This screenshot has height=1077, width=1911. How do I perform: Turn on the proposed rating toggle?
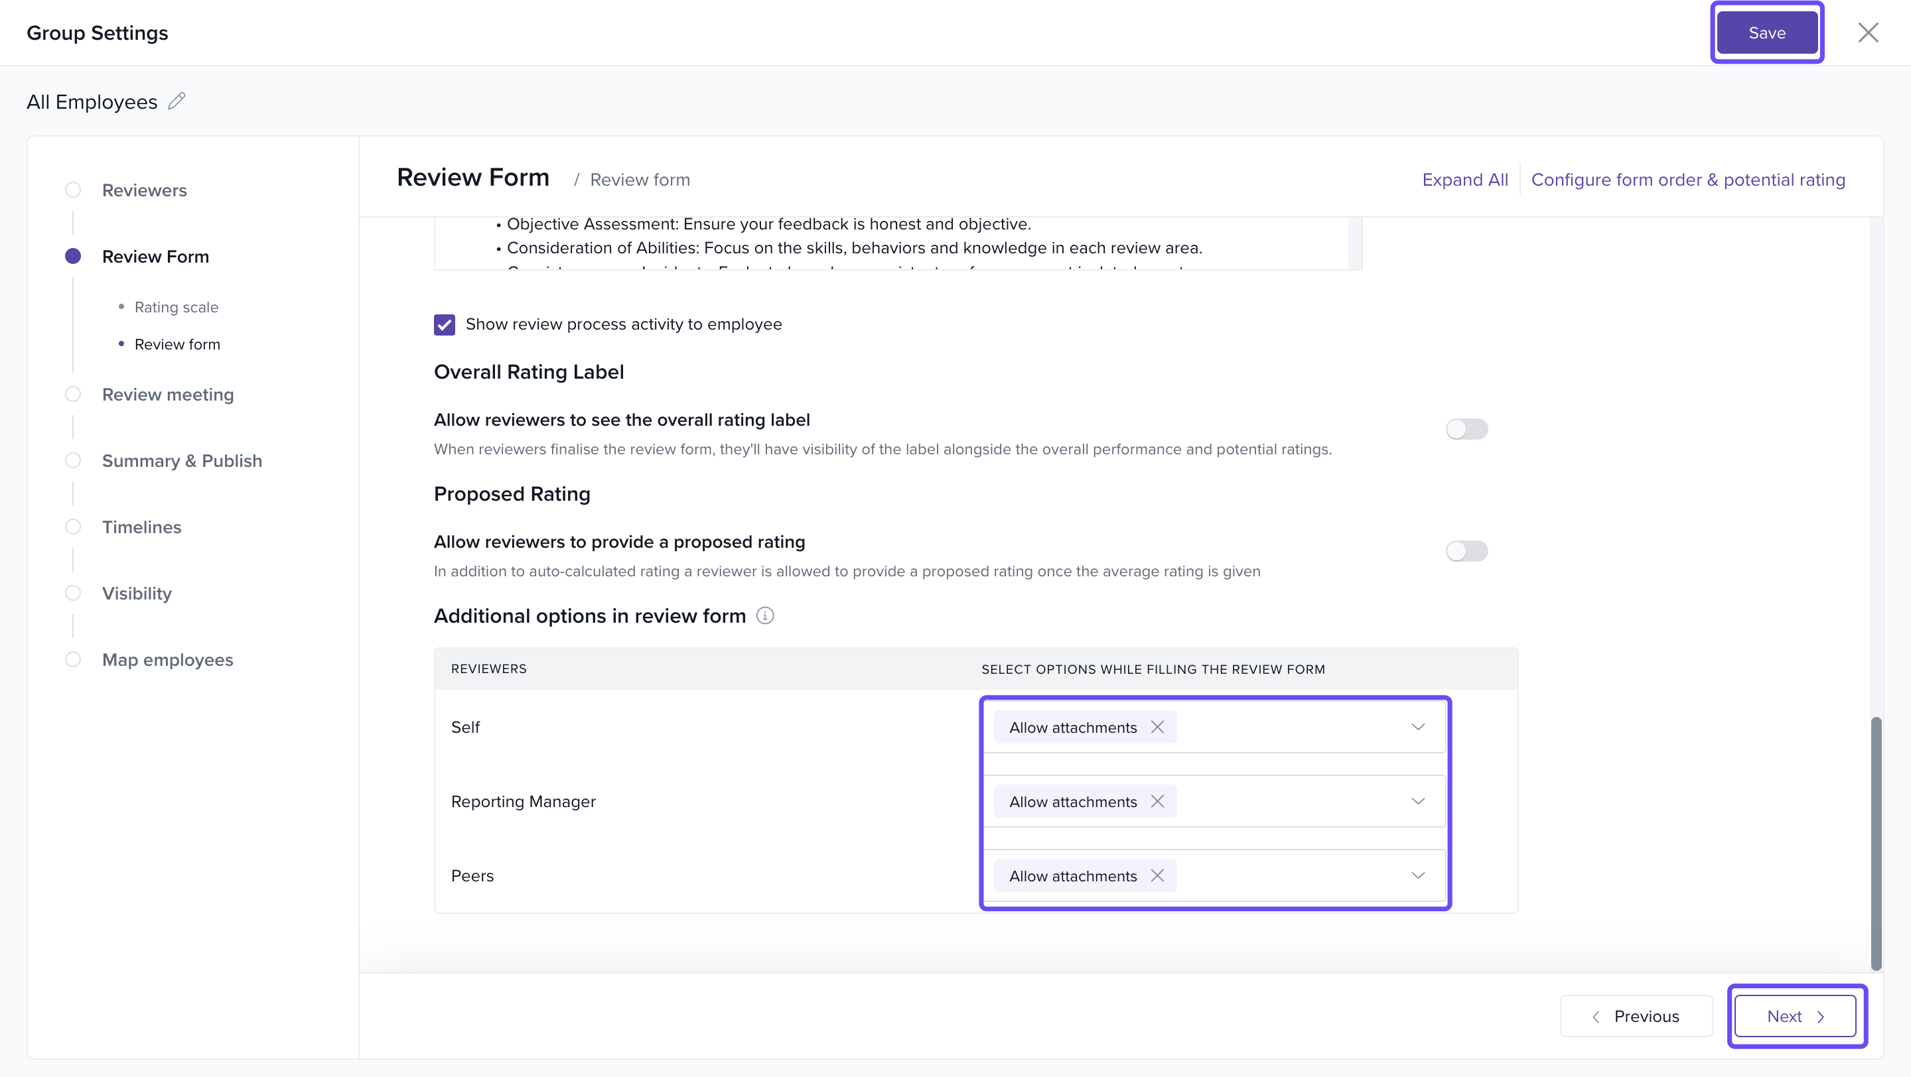click(x=1466, y=550)
